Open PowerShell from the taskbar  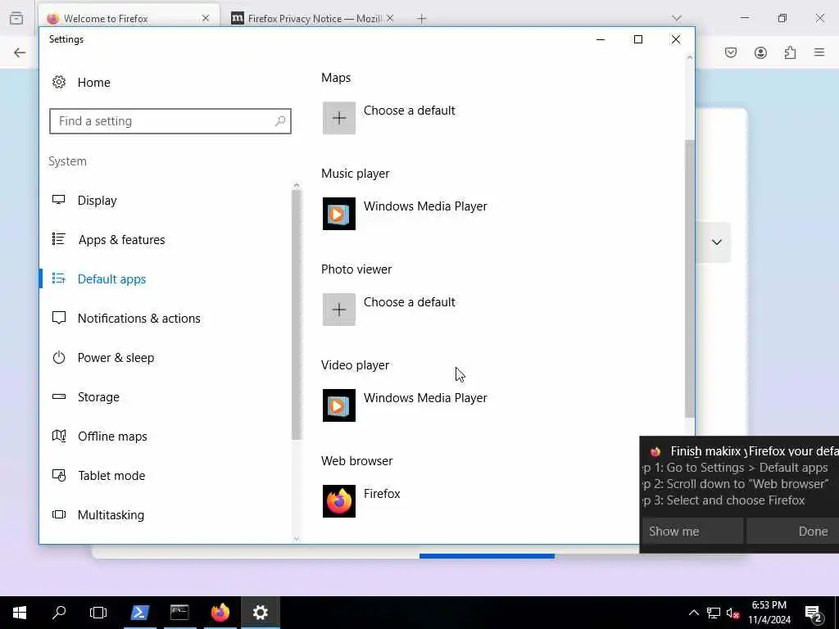pyautogui.click(x=139, y=613)
